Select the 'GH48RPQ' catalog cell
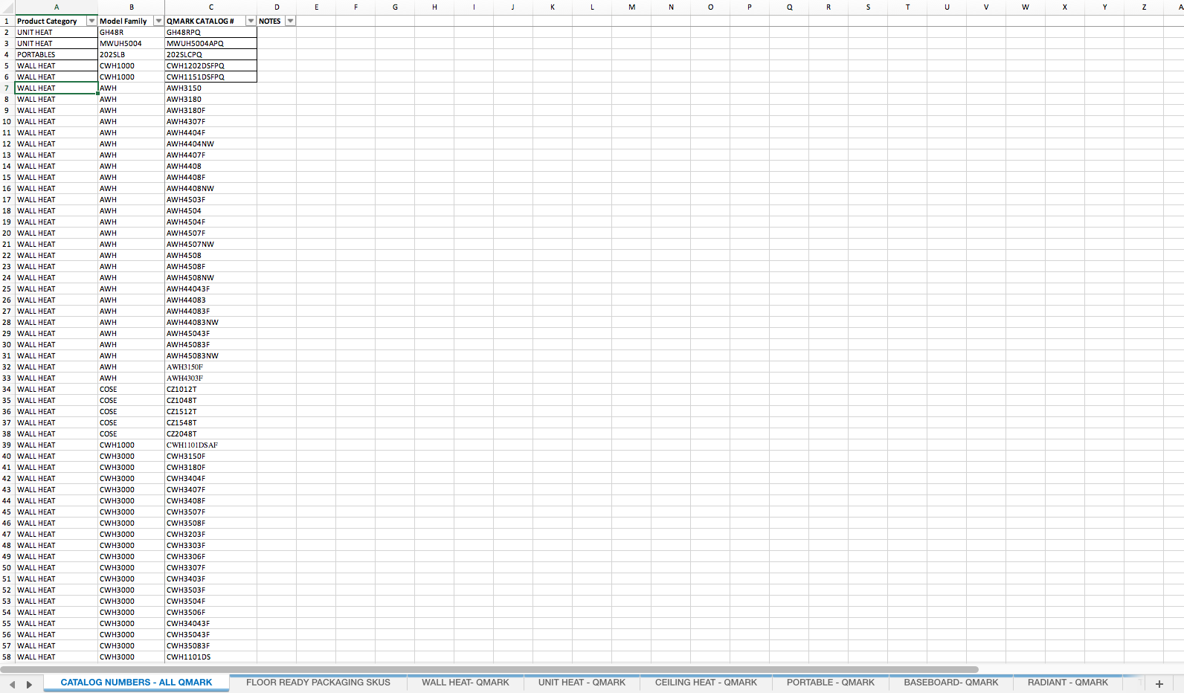This screenshot has width=1184, height=693. point(211,32)
